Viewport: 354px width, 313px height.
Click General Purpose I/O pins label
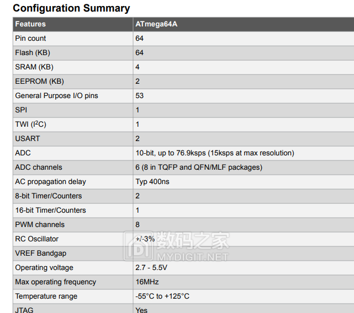56,96
